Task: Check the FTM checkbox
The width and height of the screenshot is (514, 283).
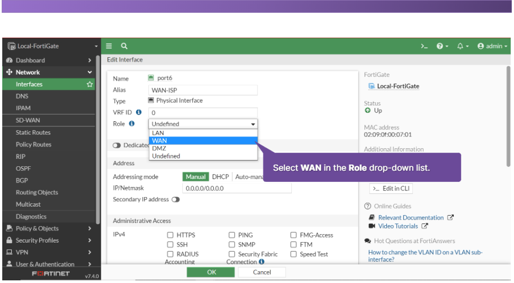Action: [x=294, y=244]
